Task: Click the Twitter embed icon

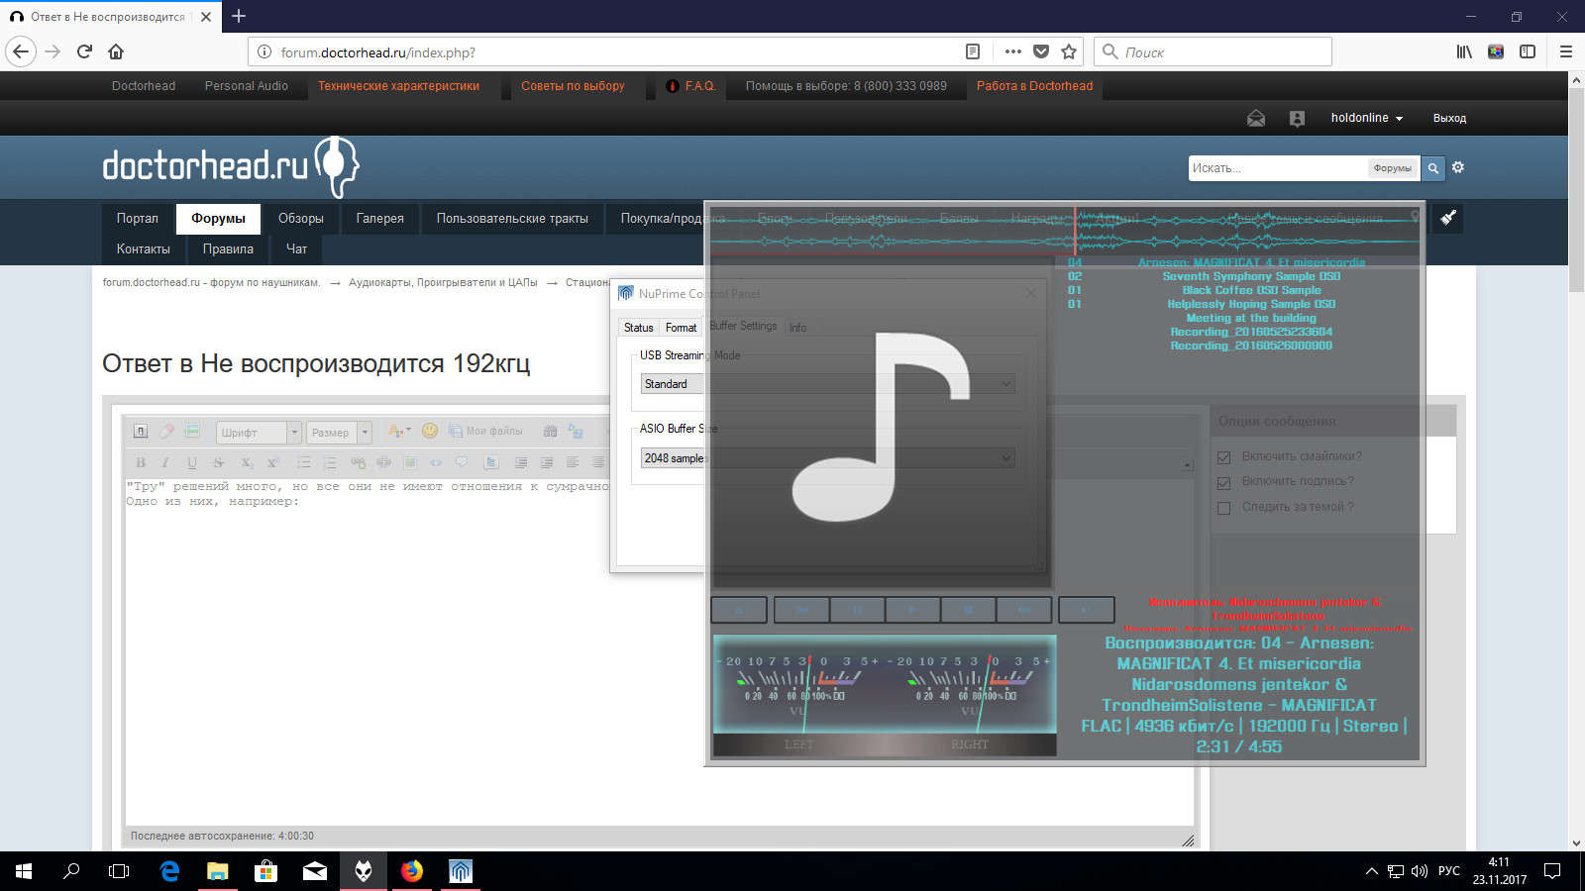Action: pyautogui.click(x=491, y=462)
